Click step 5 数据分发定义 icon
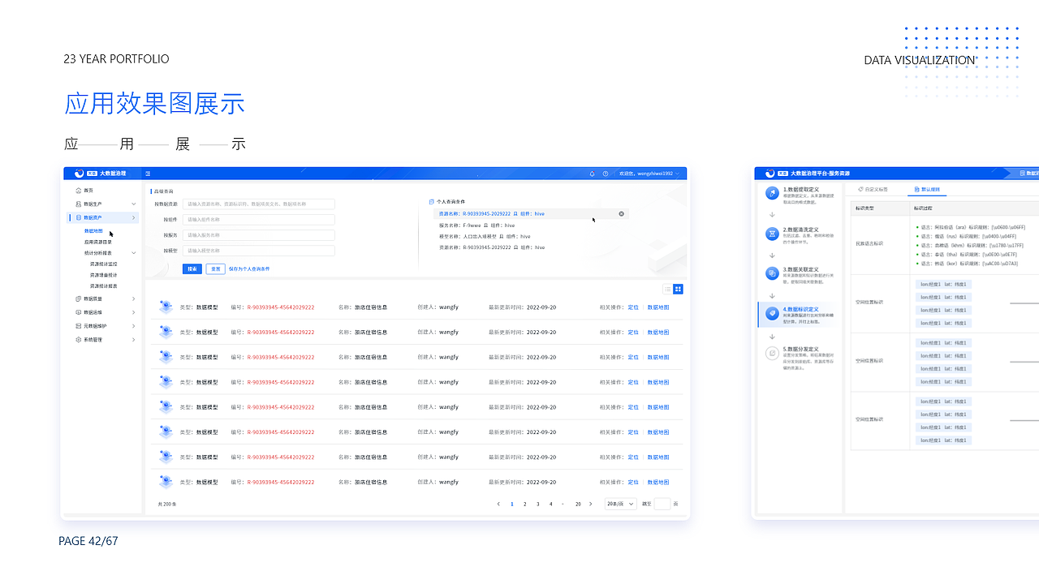Image resolution: width=1039 pixels, height=584 pixels. pos(772,353)
